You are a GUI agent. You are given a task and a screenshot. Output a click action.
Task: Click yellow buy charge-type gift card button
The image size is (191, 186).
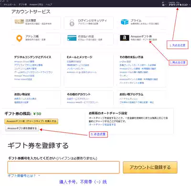(32, 121)
